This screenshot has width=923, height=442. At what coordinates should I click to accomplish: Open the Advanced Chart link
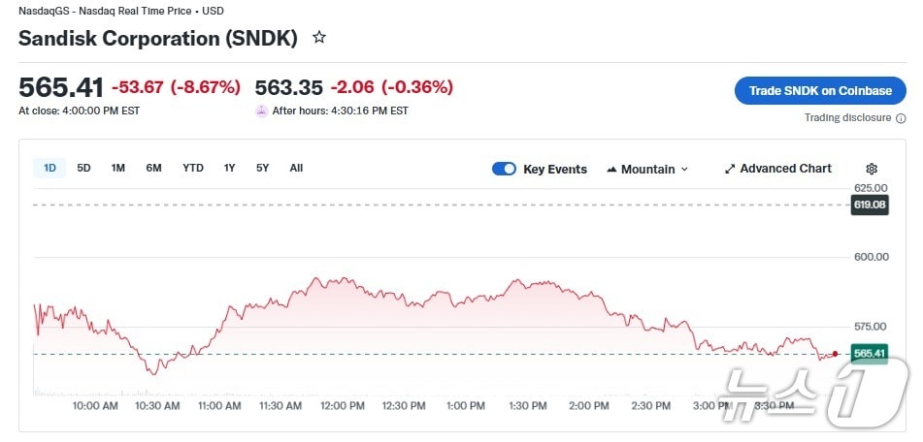coord(785,169)
